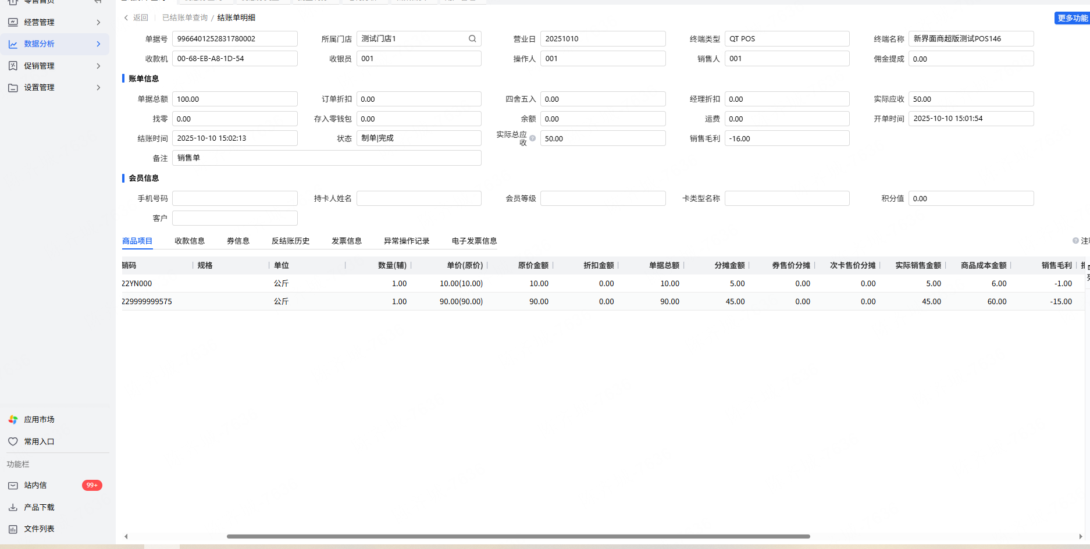Click the 持卡人姓名 input field
This screenshot has width=1090, height=549.
tap(419, 199)
